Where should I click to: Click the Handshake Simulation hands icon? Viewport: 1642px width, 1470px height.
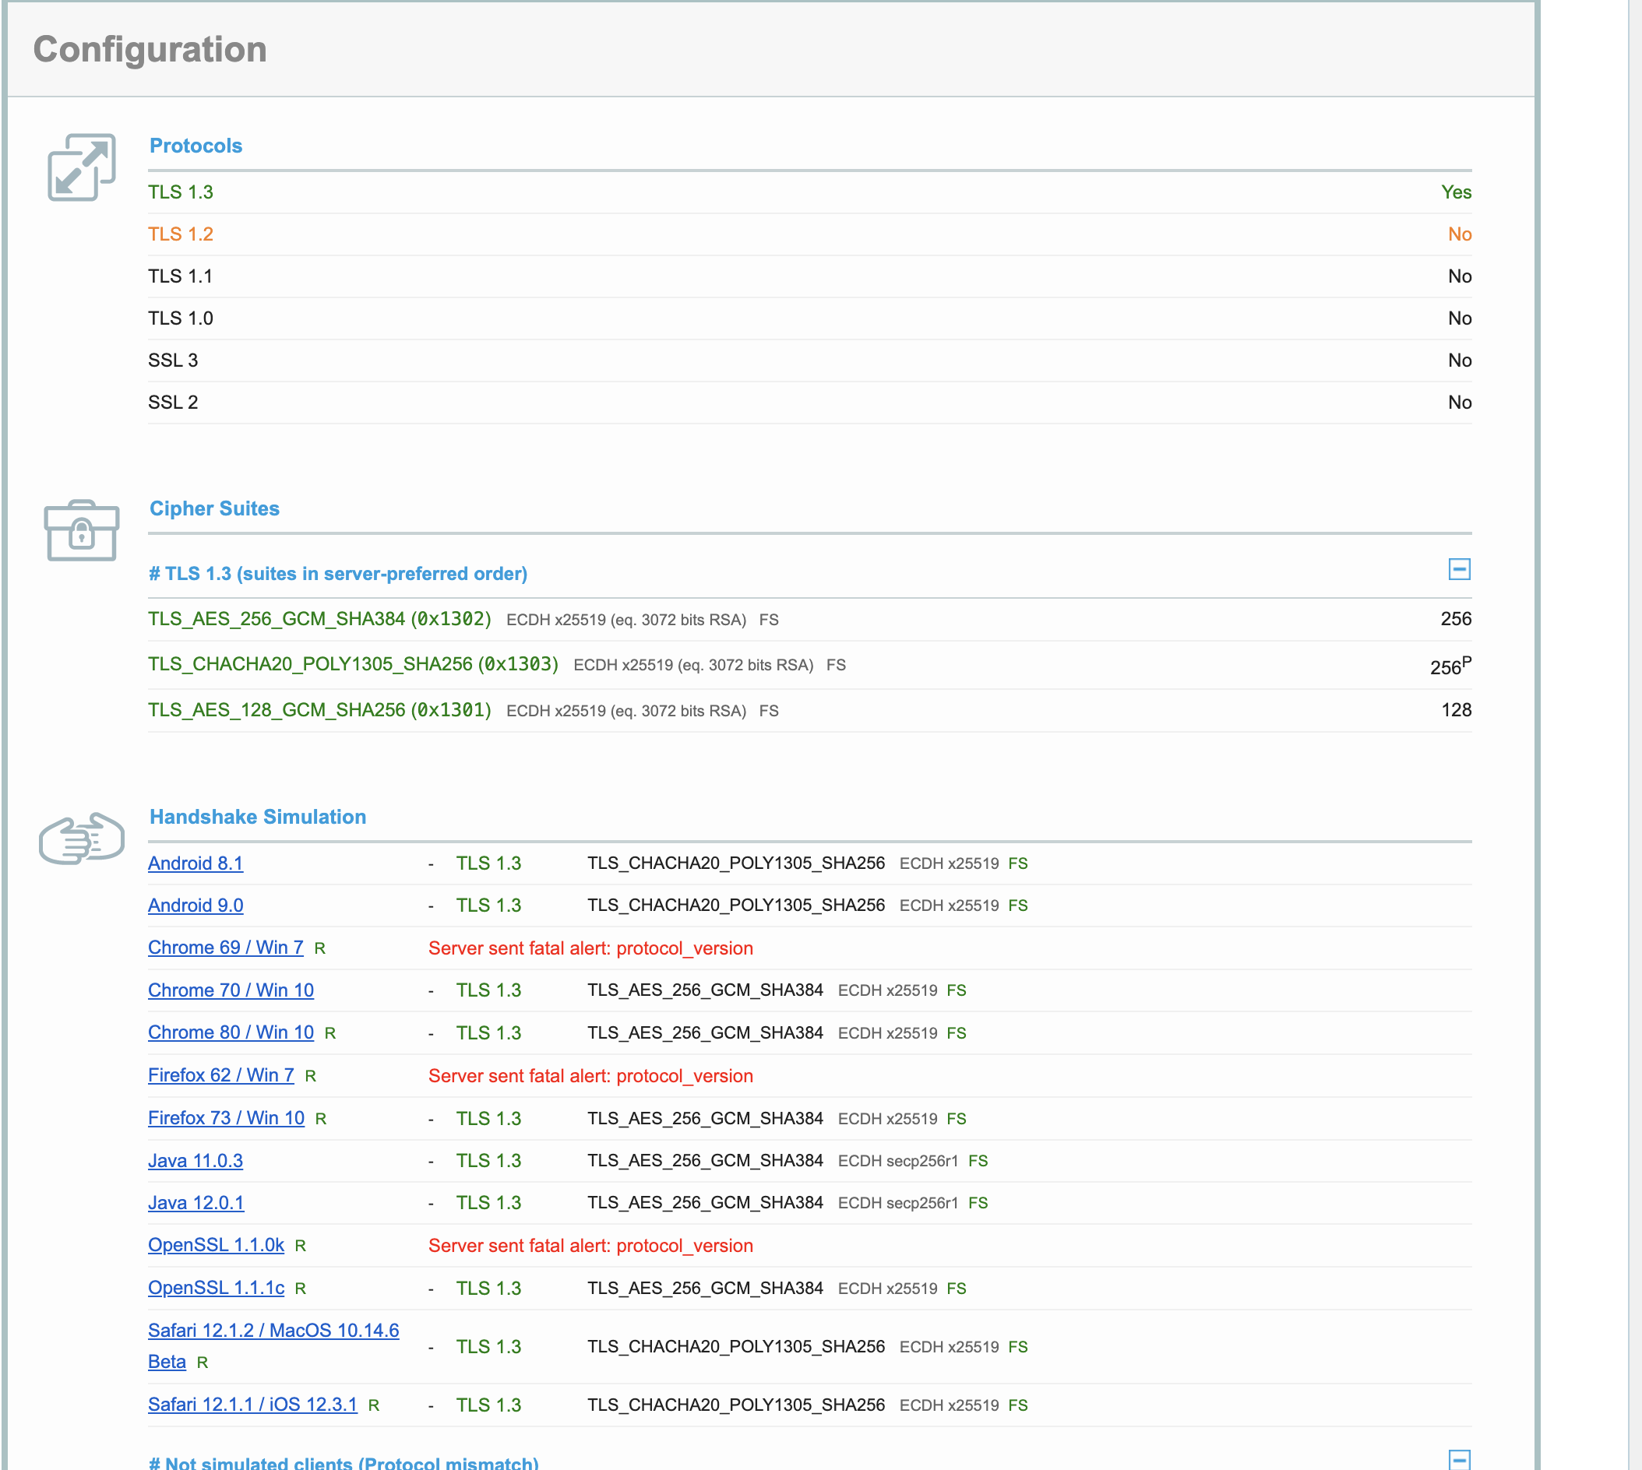click(x=82, y=839)
